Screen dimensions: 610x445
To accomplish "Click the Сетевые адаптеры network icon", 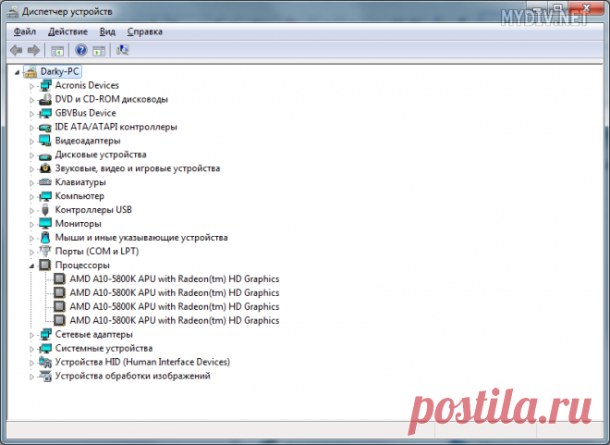I will [x=45, y=334].
